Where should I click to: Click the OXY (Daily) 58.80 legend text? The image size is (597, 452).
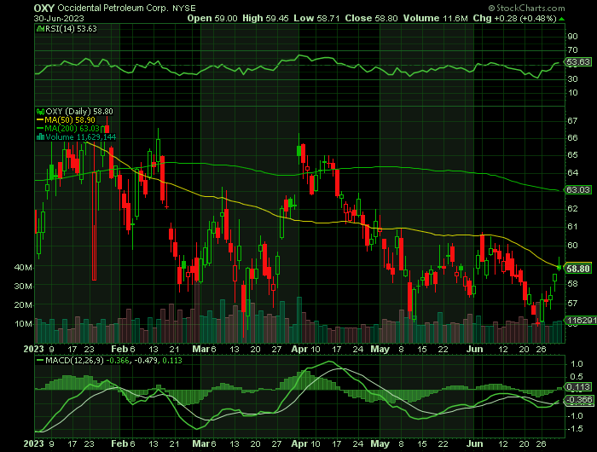pos(79,112)
